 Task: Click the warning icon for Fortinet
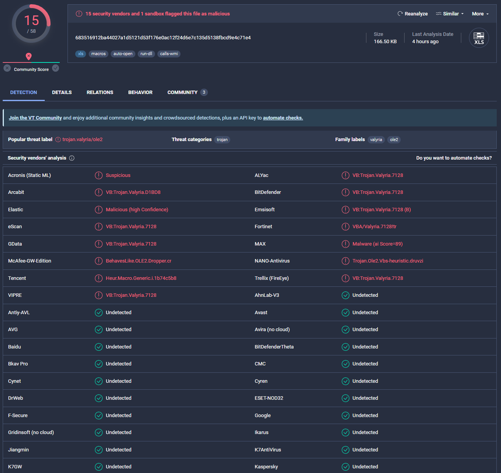tap(345, 227)
